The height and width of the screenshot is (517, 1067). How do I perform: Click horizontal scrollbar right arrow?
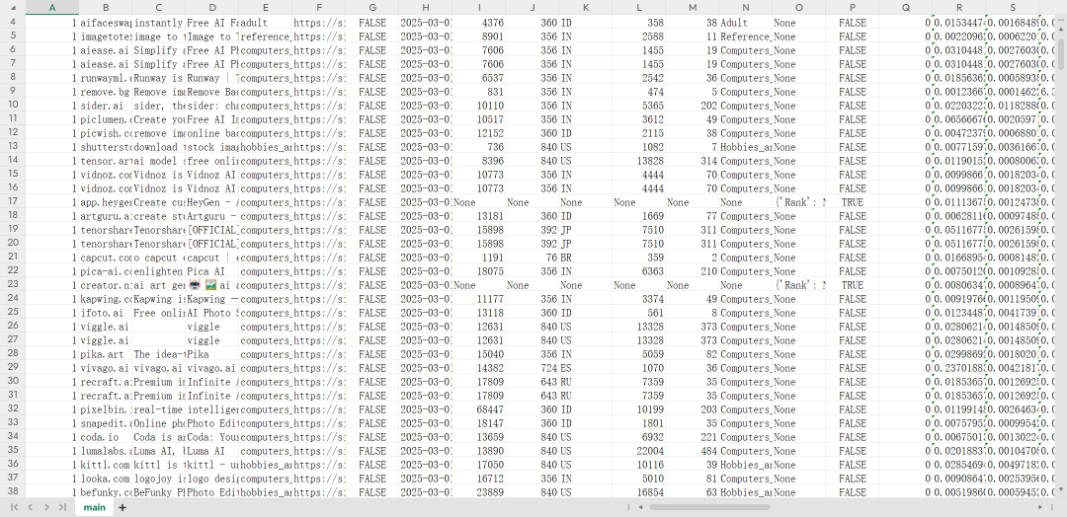[1040, 507]
